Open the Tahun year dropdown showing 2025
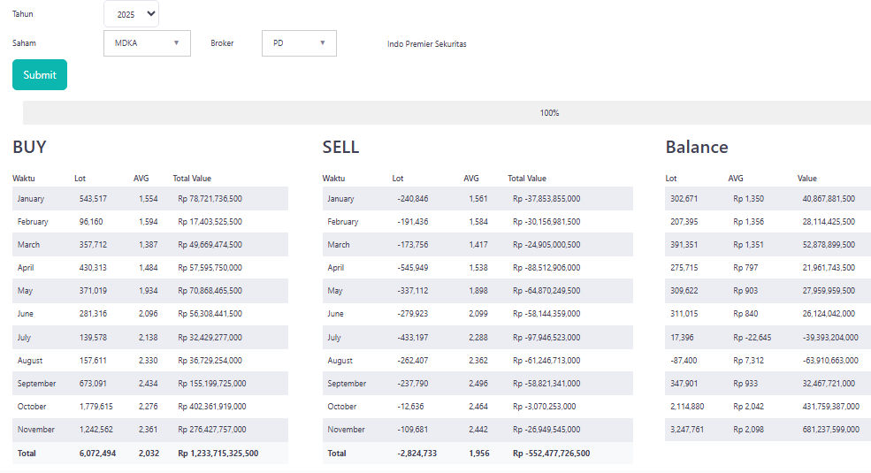The image size is (871, 473). pos(132,14)
